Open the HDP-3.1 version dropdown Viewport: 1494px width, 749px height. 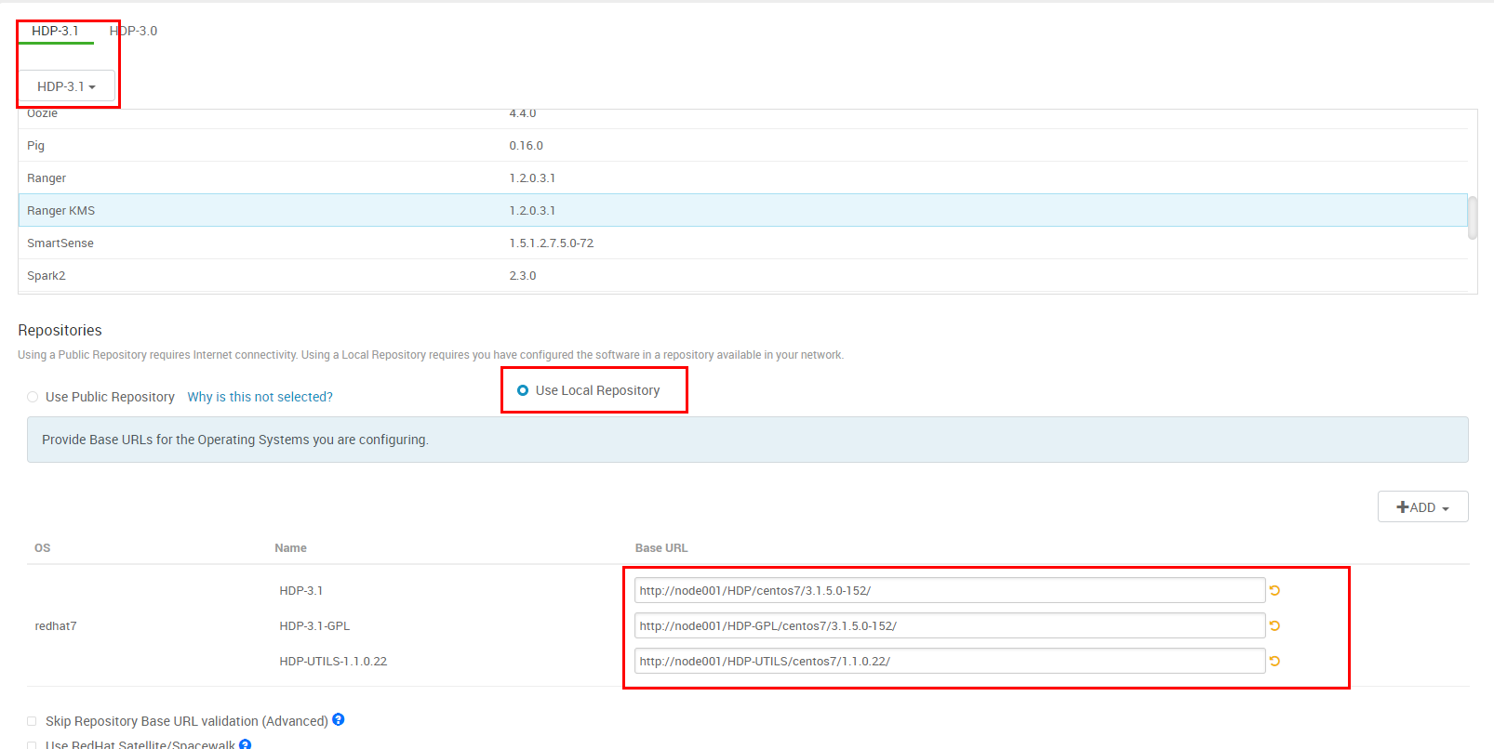click(67, 86)
